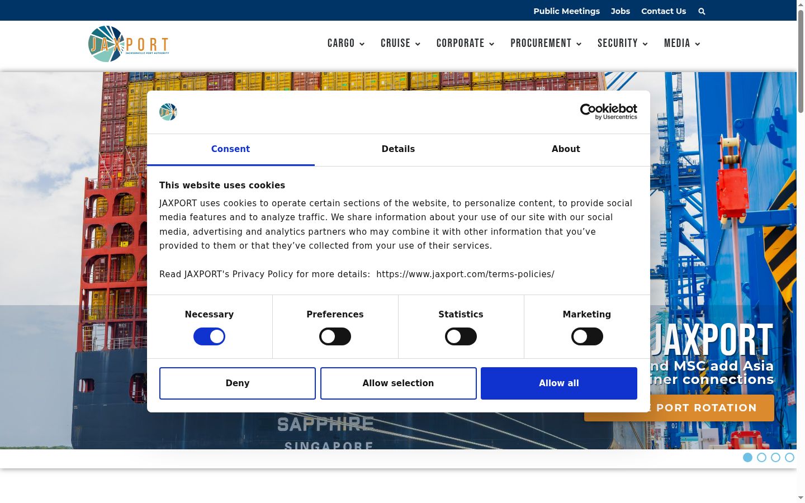Expand the Security menu

pyautogui.click(x=622, y=44)
